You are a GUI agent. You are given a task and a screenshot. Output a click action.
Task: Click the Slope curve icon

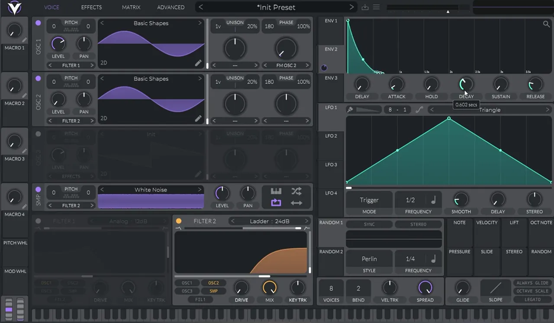(x=496, y=288)
